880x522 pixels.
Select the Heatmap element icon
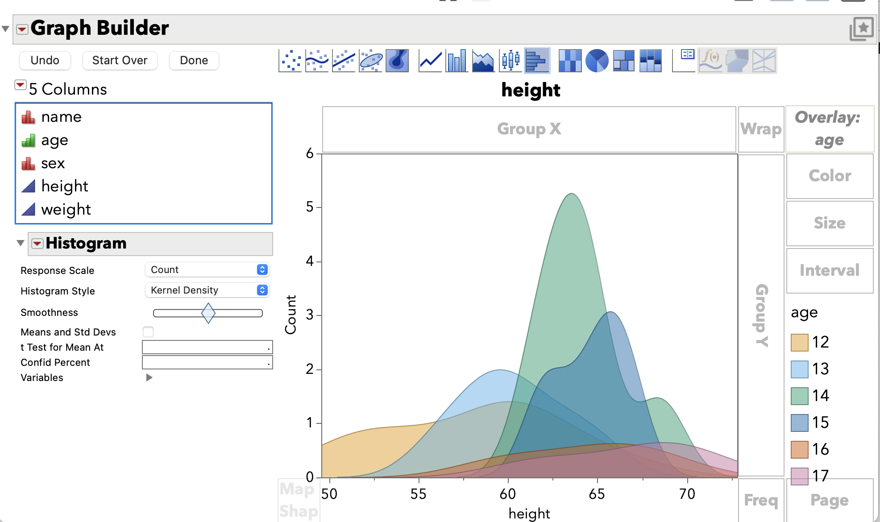[x=570, y=61]
